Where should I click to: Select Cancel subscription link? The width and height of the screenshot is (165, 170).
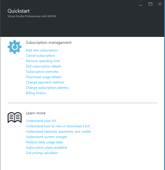(40, 56)
